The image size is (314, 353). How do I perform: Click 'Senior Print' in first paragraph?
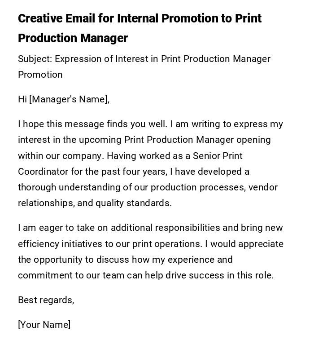217,156
